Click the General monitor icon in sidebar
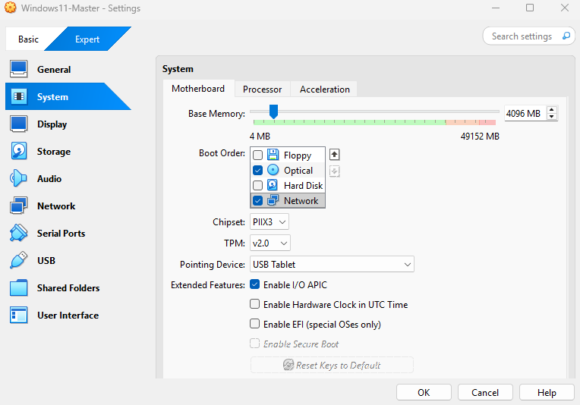Screen dimensions: 580x405 tap(18, 69)
